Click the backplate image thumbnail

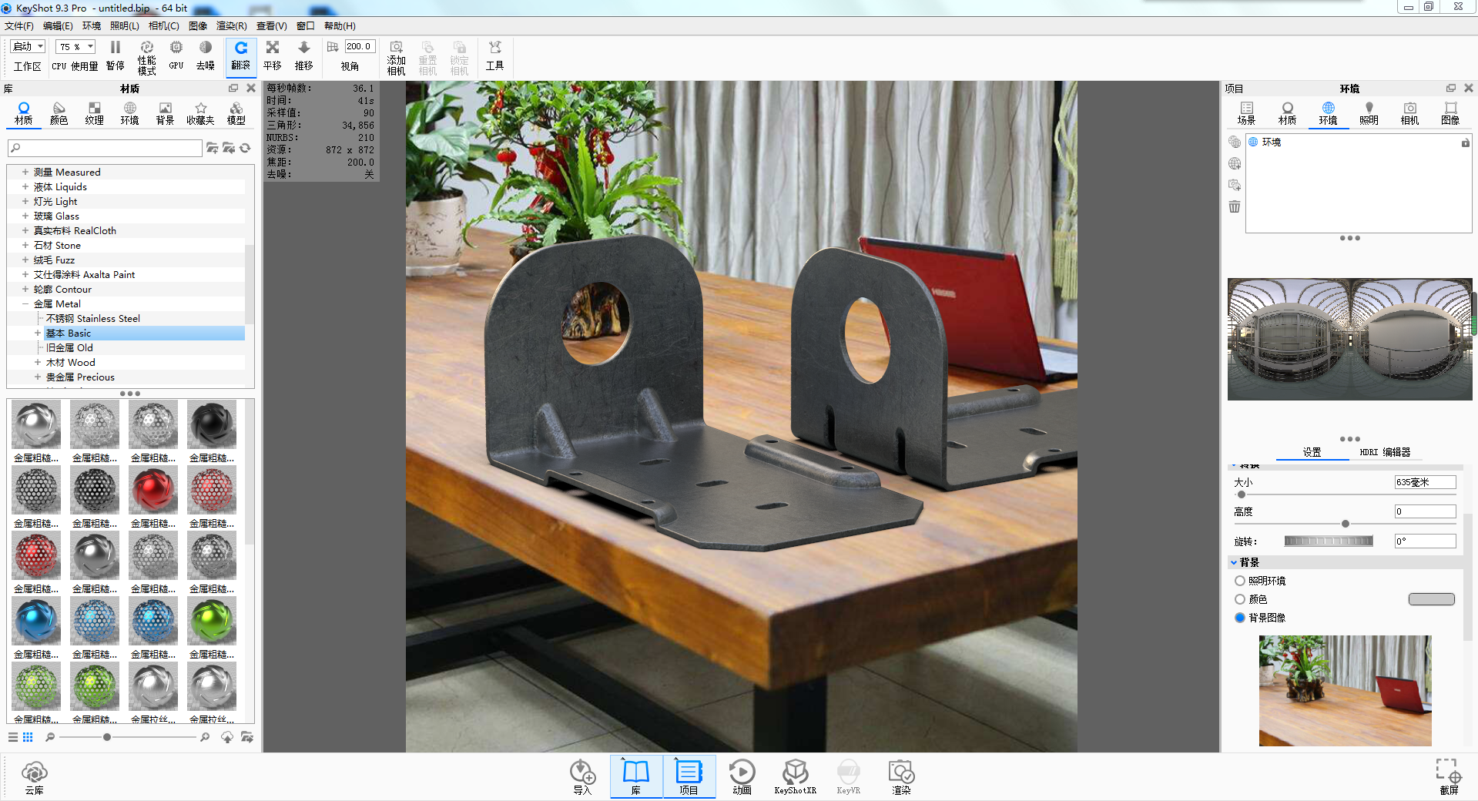[1345, 690]
